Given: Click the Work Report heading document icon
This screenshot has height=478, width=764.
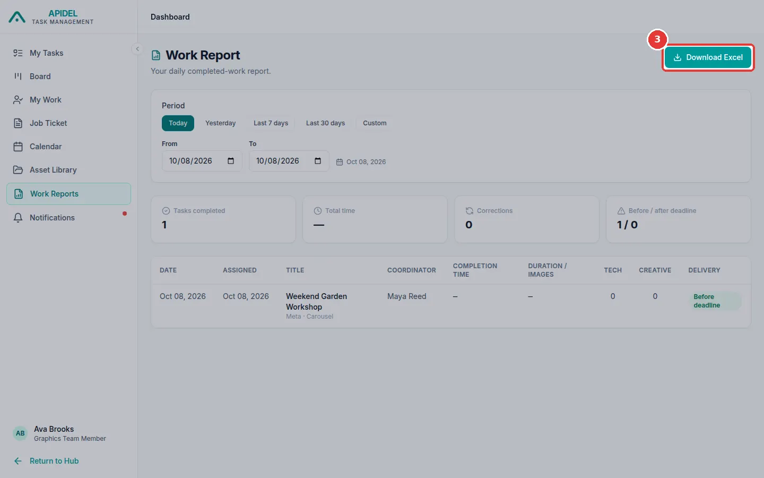Looking at the screenshot, I should pos(156,55).
